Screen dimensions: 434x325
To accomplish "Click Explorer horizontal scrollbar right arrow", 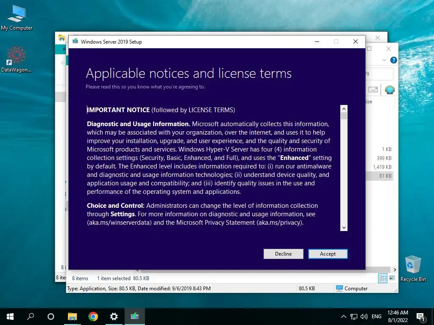I will 395,270.
